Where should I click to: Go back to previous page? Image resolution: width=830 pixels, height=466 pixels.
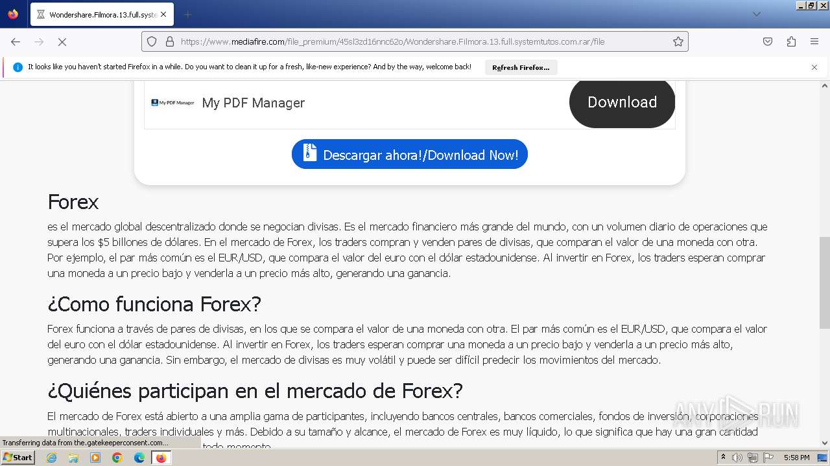point(16,41)
